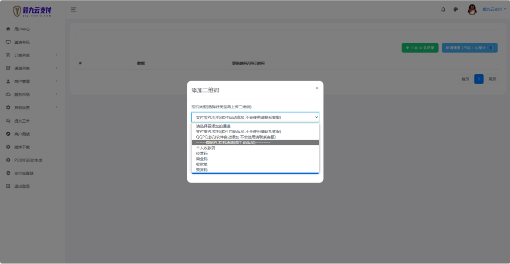Click the 订单列表 cart icon

pyautogui.click(x=8, y=55)
